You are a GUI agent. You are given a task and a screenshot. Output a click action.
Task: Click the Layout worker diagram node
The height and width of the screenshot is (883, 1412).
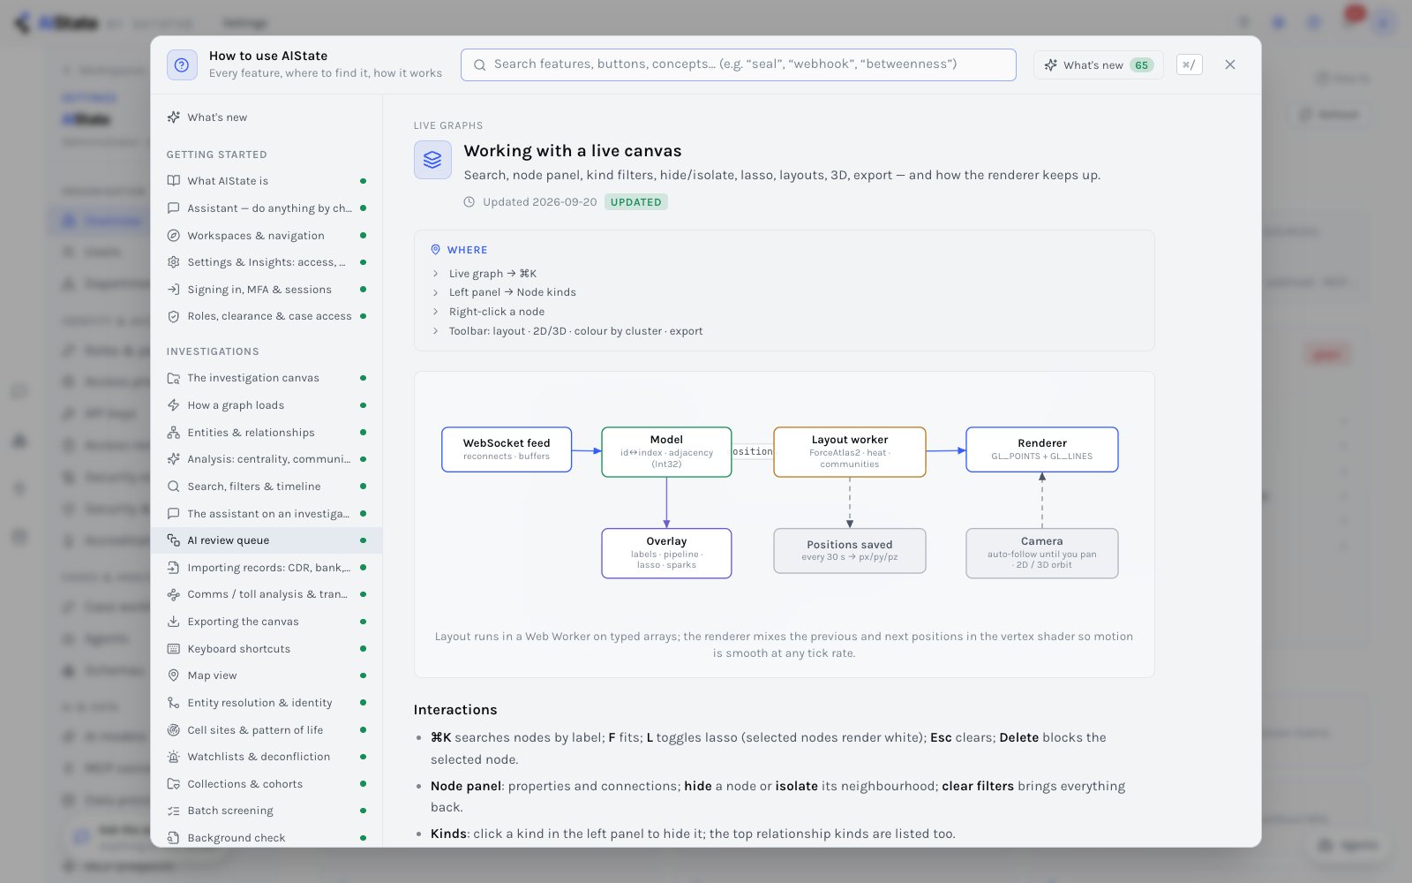click(x=850, y=452)
